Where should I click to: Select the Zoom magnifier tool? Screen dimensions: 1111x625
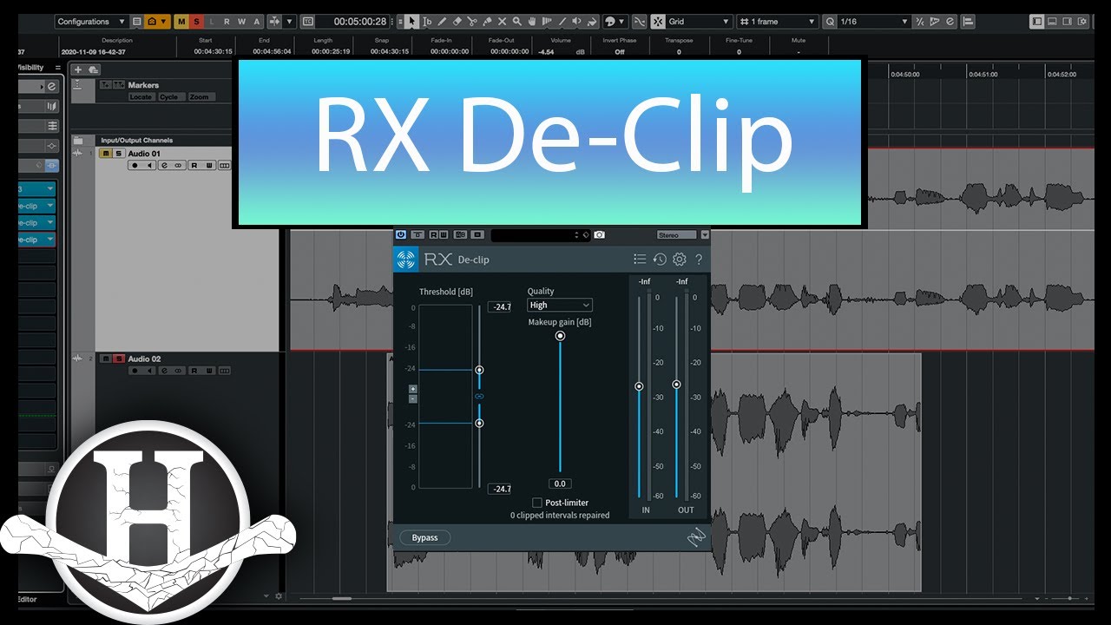click(x=516, y=22)
